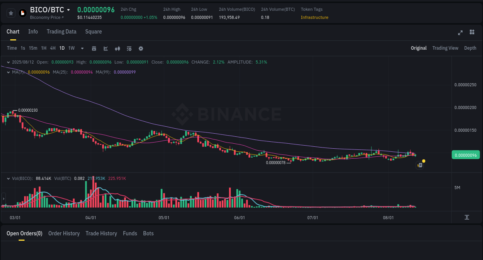
Task: Hide the volume indicator panel
Action: (x=8, y=178)
